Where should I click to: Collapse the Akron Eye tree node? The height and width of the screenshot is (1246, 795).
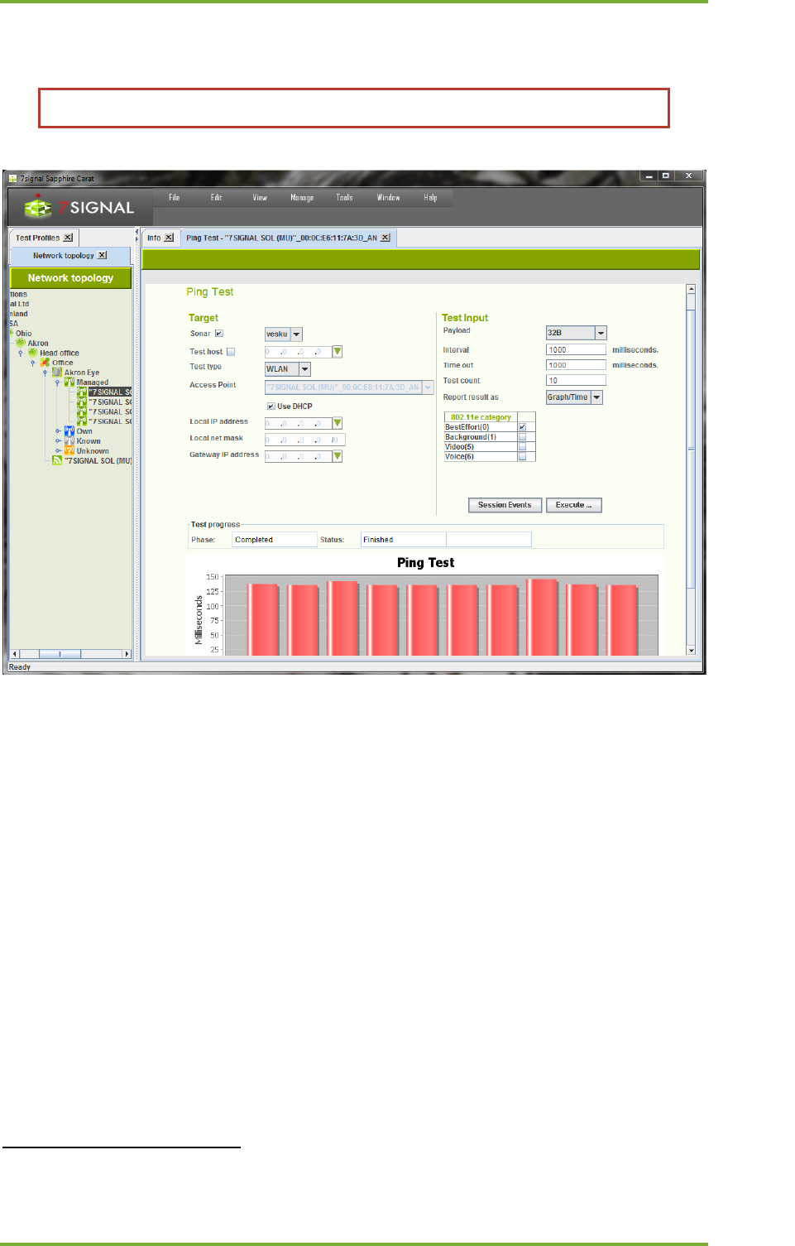(x=45, y=373)
